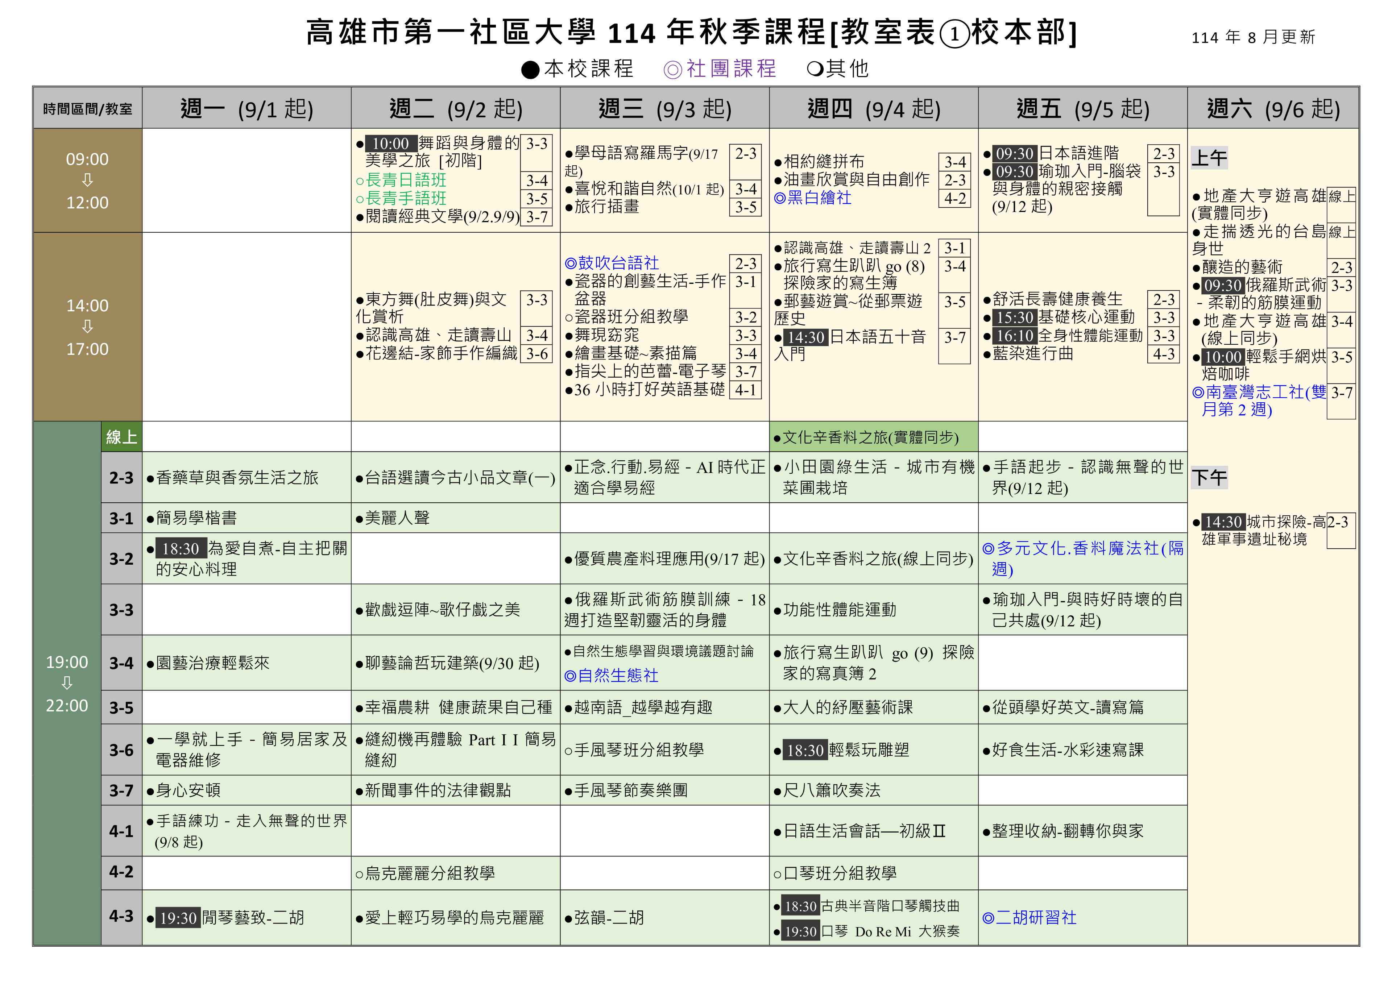Click the purple 社團課程 legend circle

coord(672,70)
